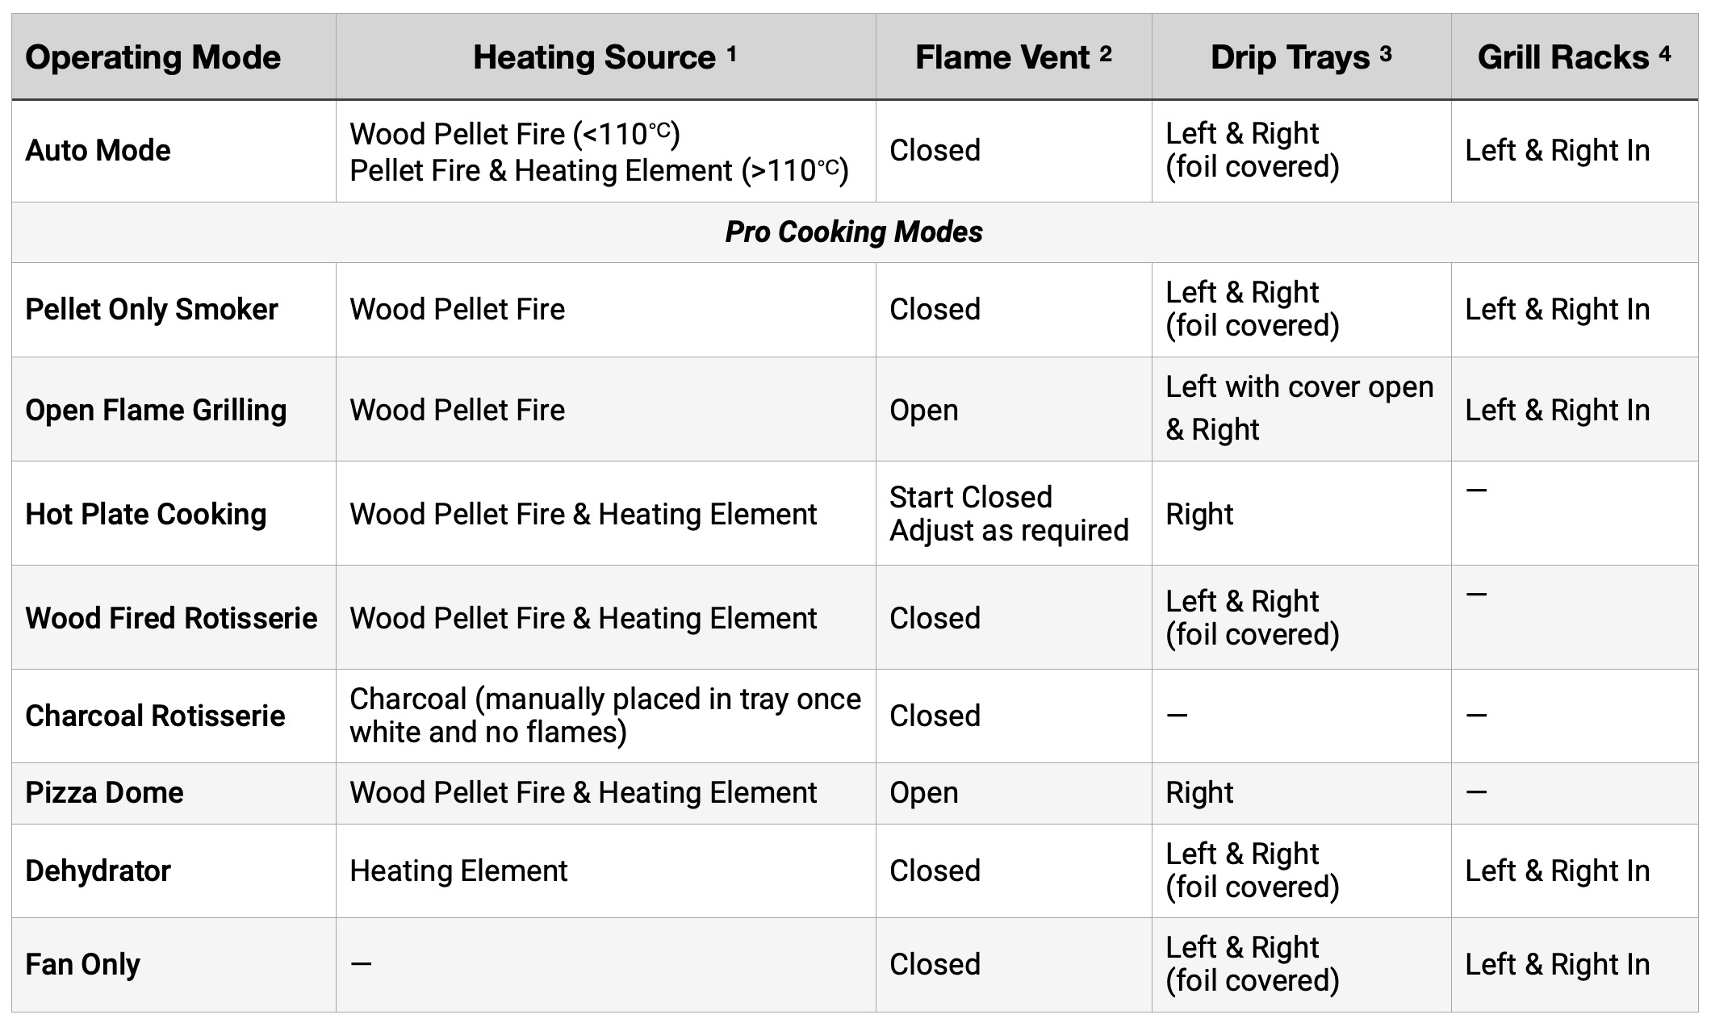Click the charcoal manually placed heating source cell
This screenshot has width=1711, height=1023.
(x=604, y=716)
